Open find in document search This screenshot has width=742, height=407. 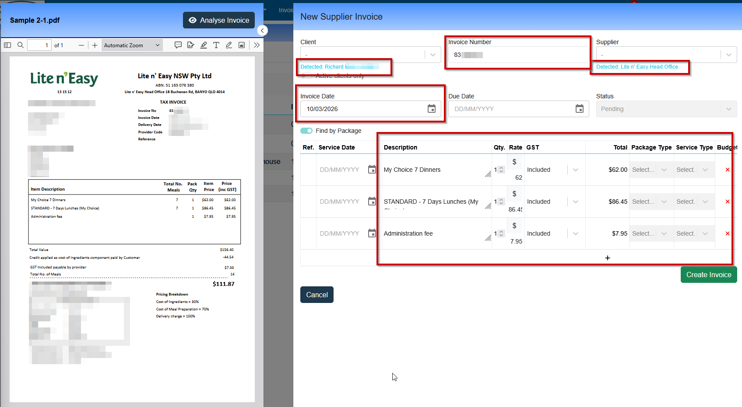[x=20, y=45]
